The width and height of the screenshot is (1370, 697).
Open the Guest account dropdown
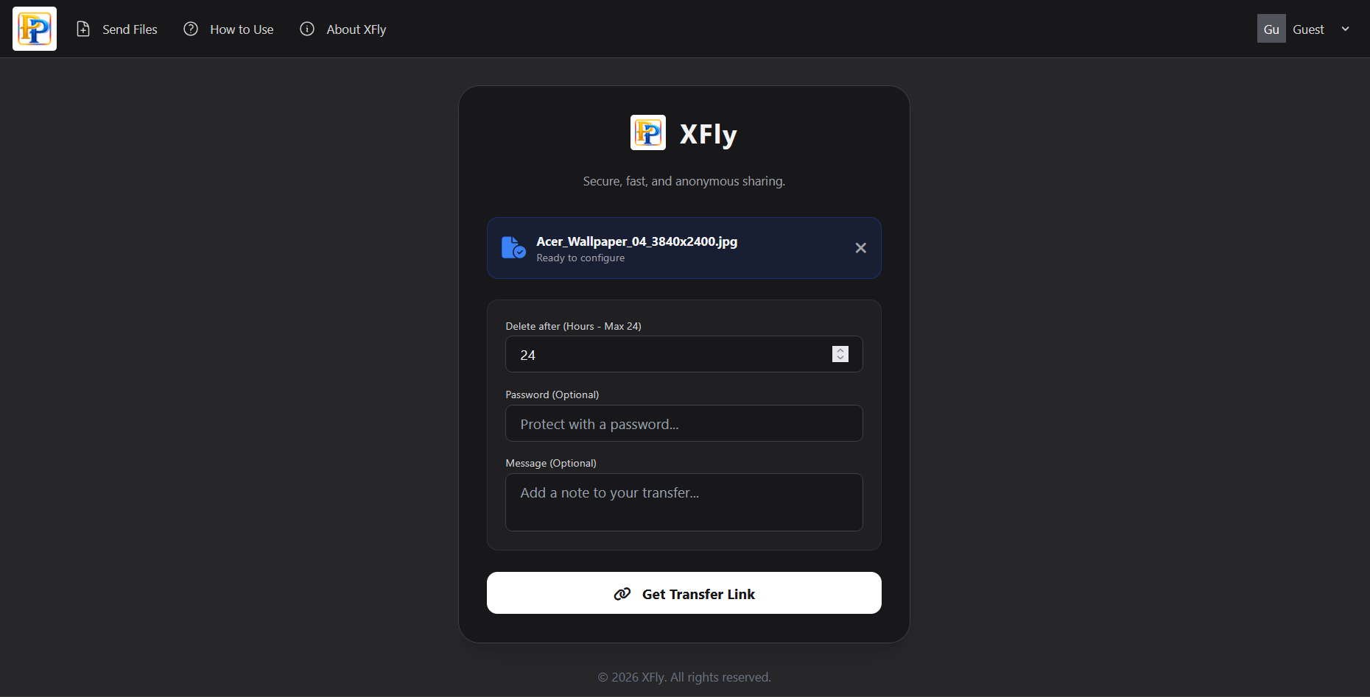pyautogui.click(x=1346, y=29)
